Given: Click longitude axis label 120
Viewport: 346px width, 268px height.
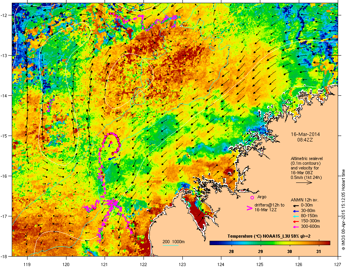Looking at the screenshot, I should 66,264.
